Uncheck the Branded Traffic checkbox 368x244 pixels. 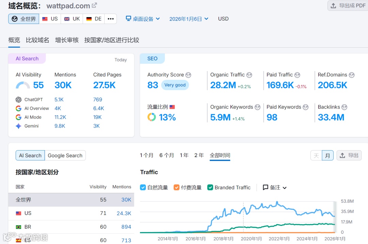coord(210,187)
